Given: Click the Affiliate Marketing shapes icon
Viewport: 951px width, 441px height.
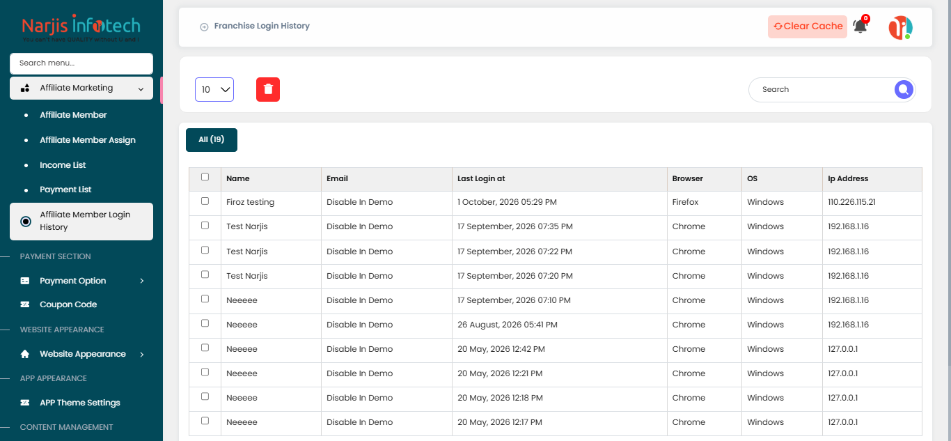Looking at the screenshot, I should (x=25, y=88).
